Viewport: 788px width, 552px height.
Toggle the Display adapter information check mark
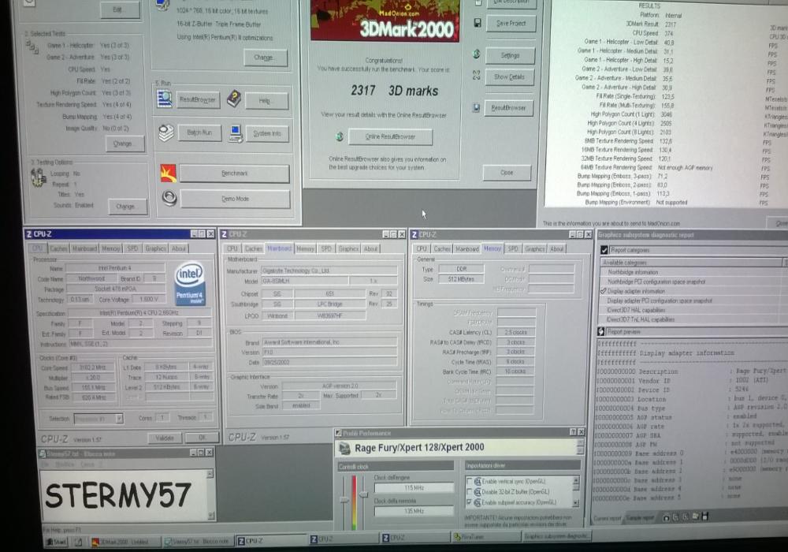click(x=603, y=291)
